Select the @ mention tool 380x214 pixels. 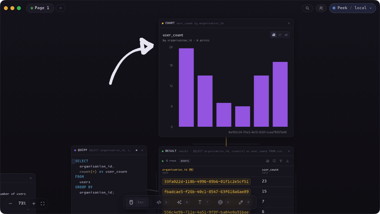220,202
